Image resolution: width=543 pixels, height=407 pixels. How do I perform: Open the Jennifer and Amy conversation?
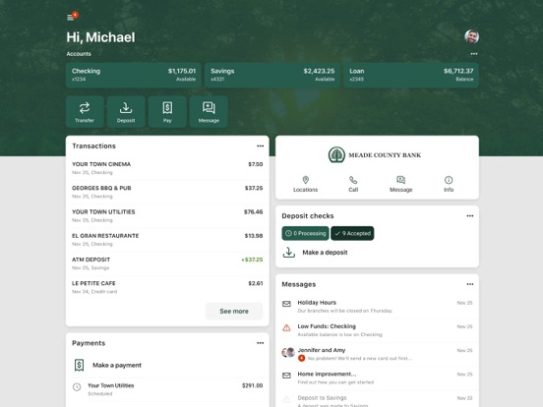[x=377, y=354]
